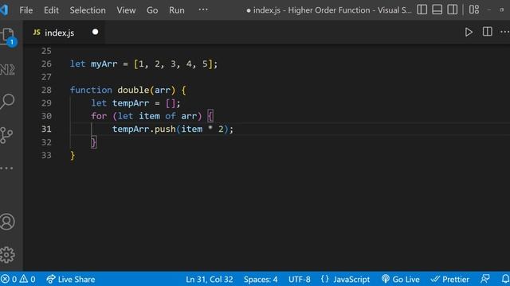Open the View menu

(x=126, y=10)
